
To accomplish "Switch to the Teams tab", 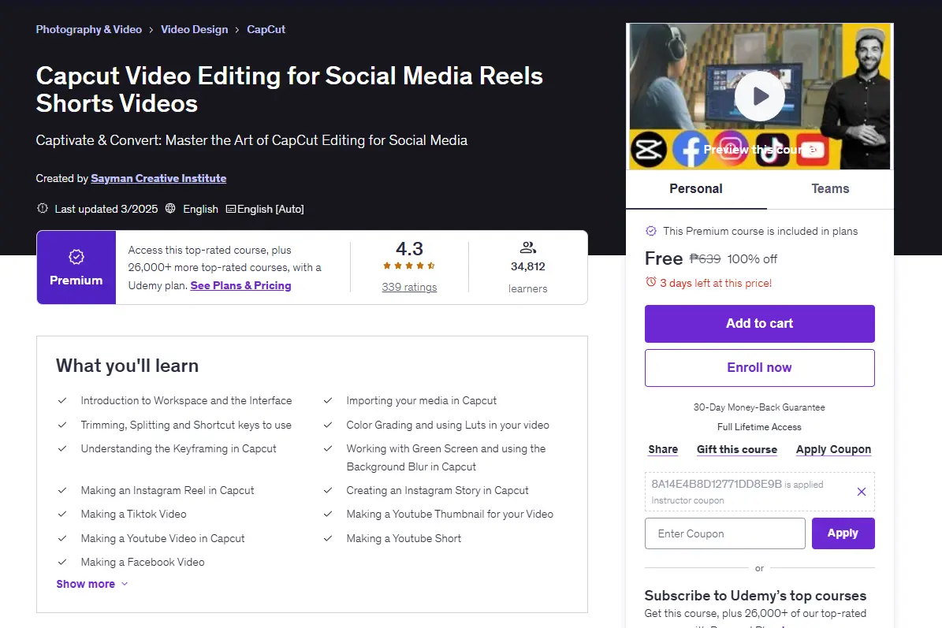I will 830,188.
